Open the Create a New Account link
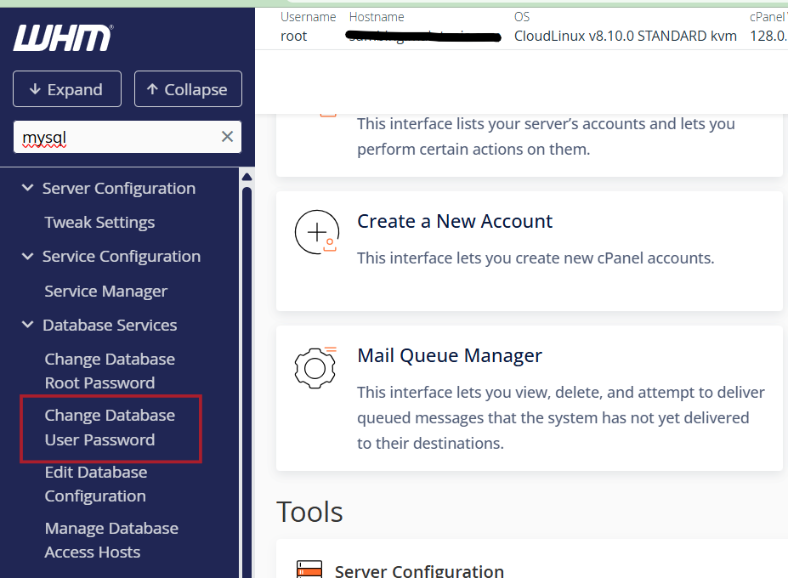 (x=454, y=221)
